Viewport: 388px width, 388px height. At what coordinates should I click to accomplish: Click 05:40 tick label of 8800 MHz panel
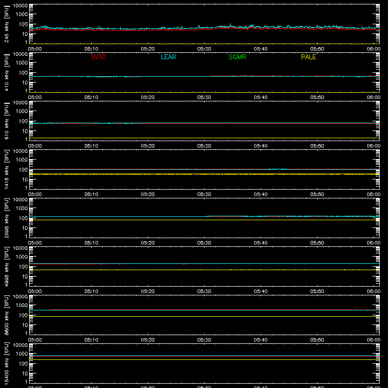(260, 340)
